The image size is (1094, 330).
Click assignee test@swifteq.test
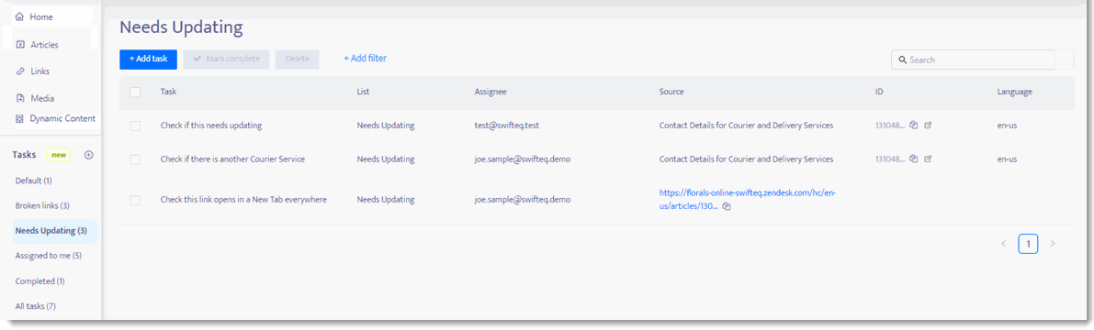tap(507, 126)
